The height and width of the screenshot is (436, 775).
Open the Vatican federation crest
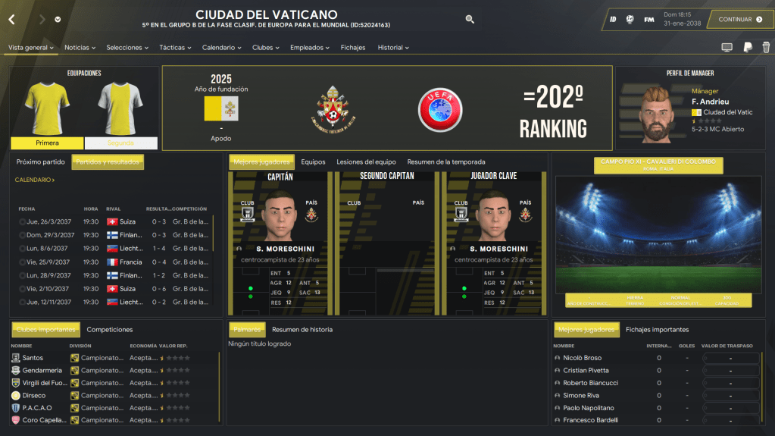click(x=333, y=109)
